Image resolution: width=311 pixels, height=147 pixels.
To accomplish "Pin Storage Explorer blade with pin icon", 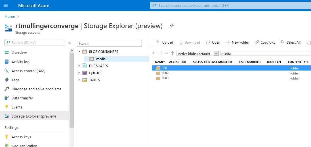I will pyautogui.click(x=172, y=26).
